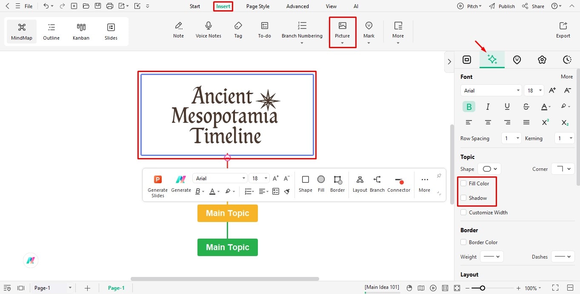Click the Pitch button
This screenshot has height=294, width=580.
tap(469, 6)
